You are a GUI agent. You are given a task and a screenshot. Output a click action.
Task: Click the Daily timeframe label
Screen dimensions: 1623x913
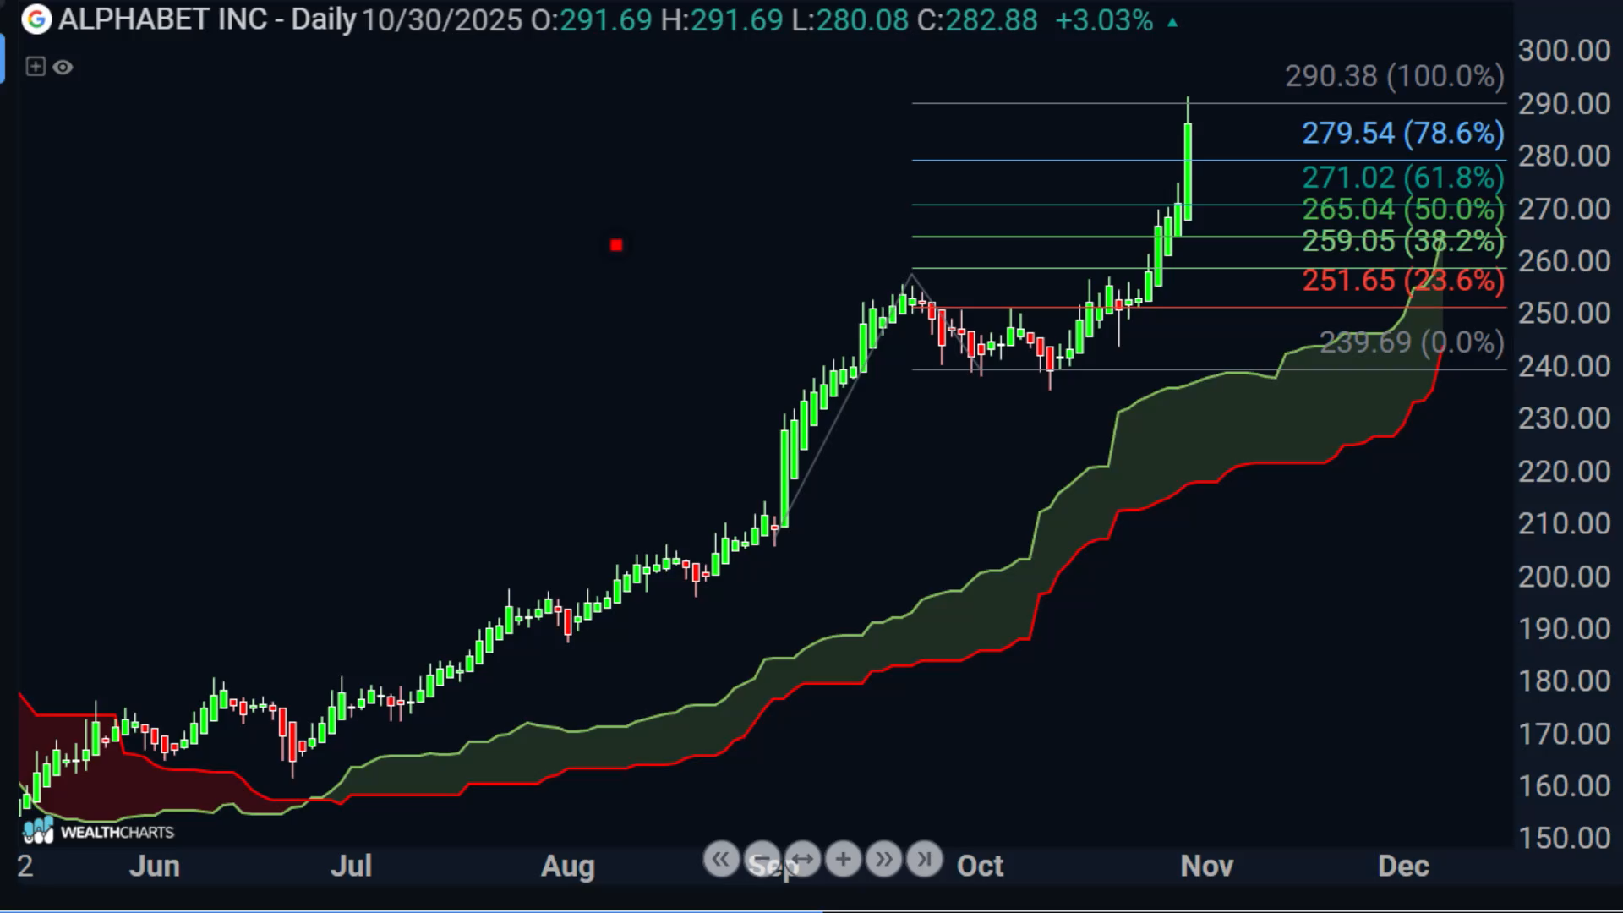323,19
